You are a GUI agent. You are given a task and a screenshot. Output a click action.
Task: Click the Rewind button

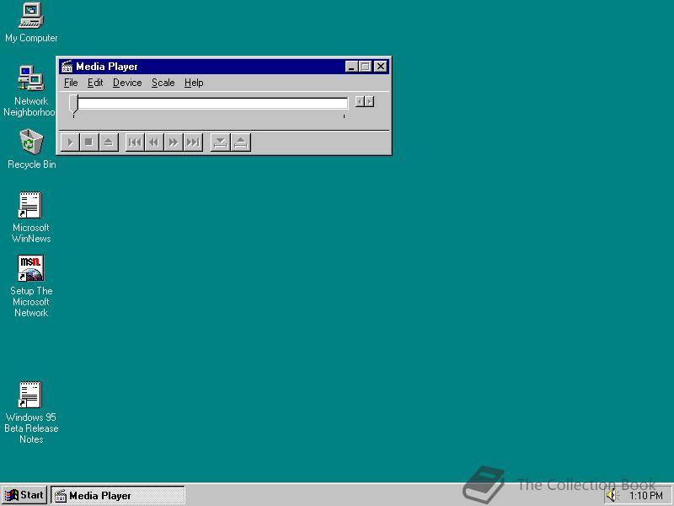click(x=154, y=143)
